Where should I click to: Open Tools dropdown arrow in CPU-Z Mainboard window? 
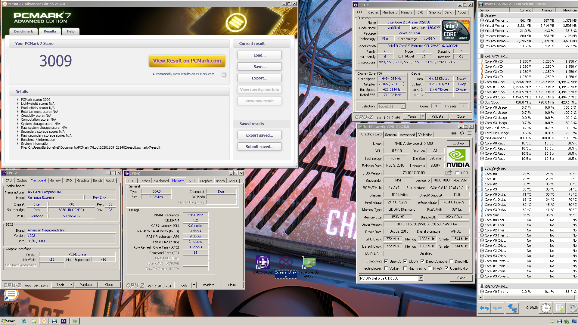tap(71, 285)
